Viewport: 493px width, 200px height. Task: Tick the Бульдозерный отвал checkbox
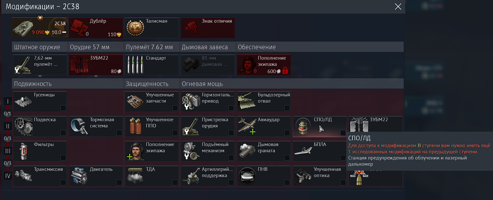tap(287, 108)
